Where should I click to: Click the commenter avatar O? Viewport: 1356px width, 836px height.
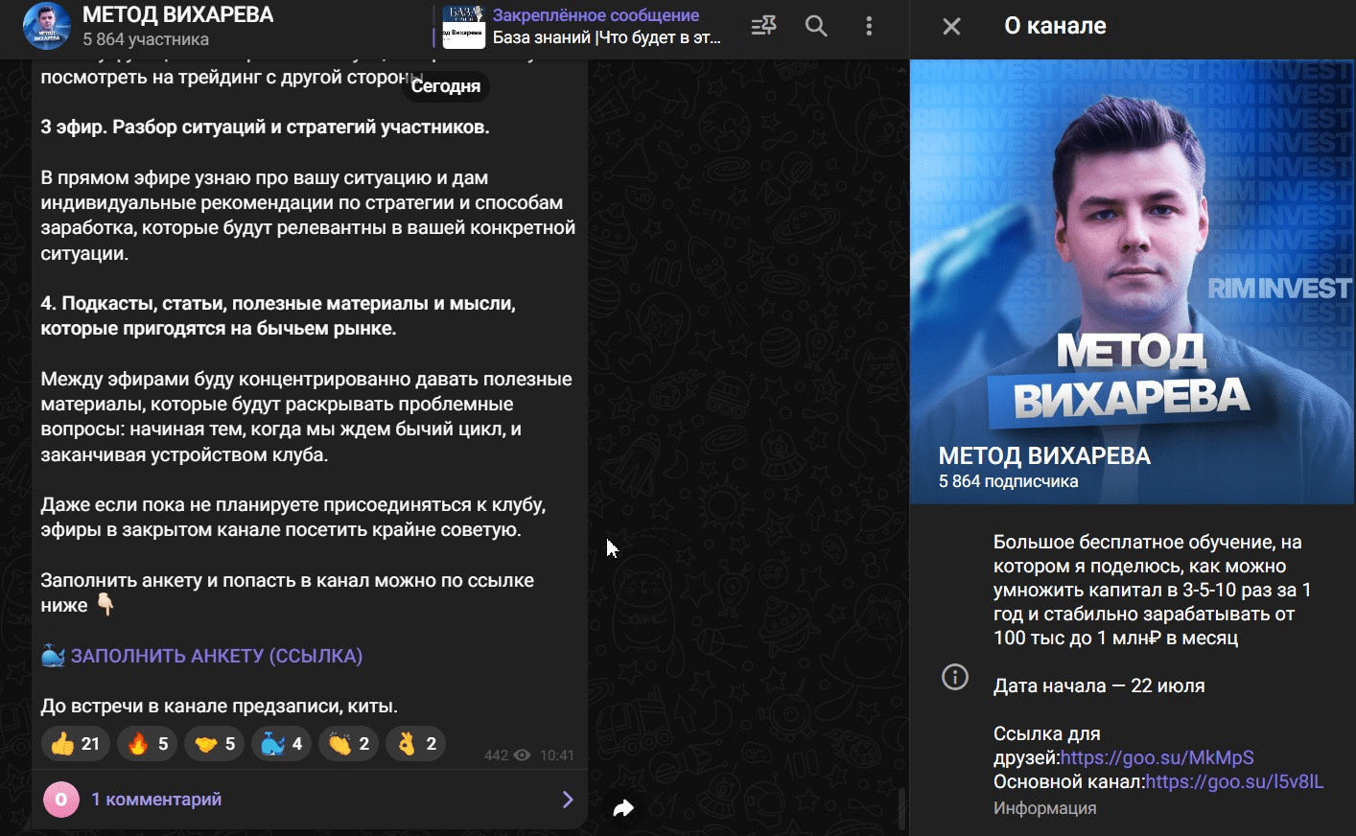(x=61, y=800)
